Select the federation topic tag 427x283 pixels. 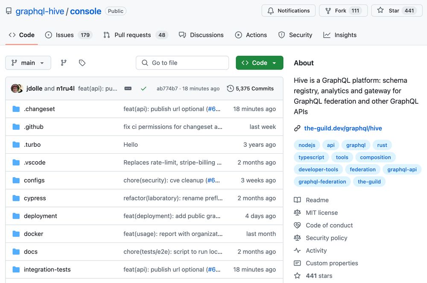click(363, 169)
